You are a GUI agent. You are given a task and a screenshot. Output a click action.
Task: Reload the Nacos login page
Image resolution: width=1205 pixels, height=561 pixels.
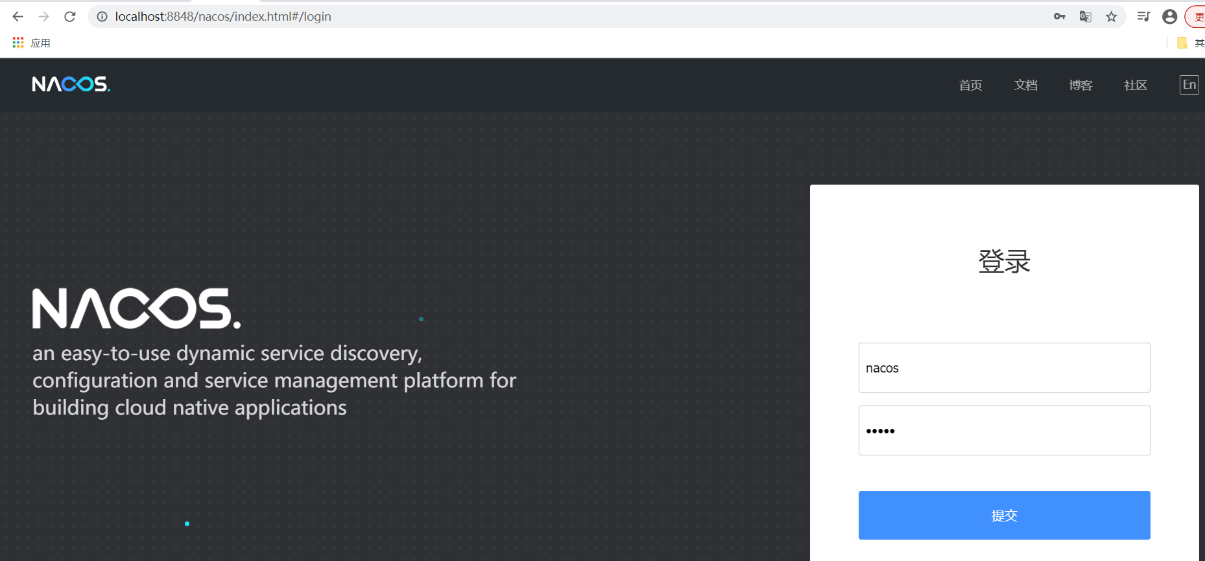[70, 17]
